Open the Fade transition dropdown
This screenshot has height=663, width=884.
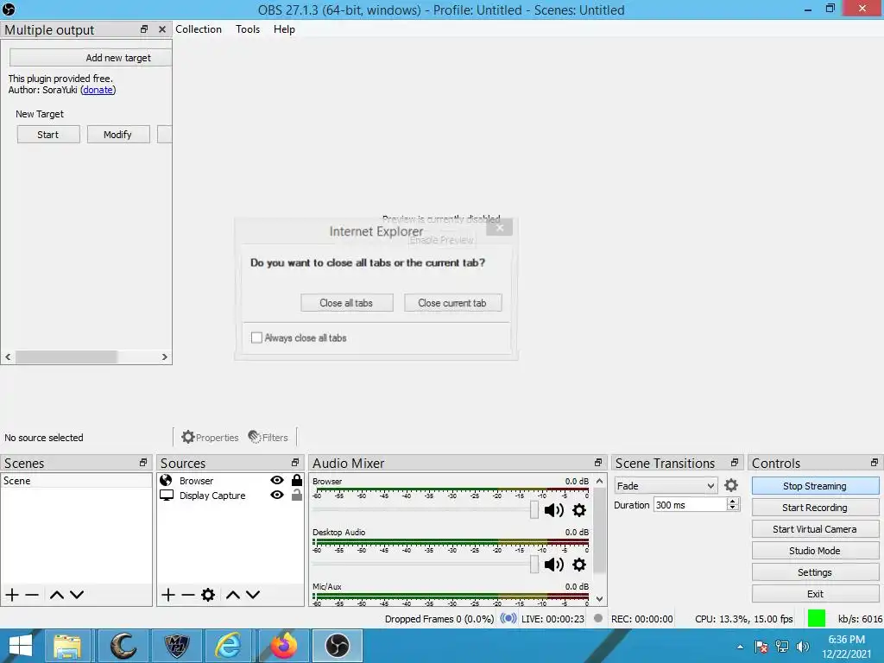pyautogui.click(x=666, y=486)
